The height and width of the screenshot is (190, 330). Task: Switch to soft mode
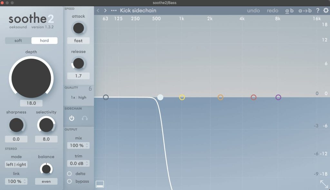(18, 40)
